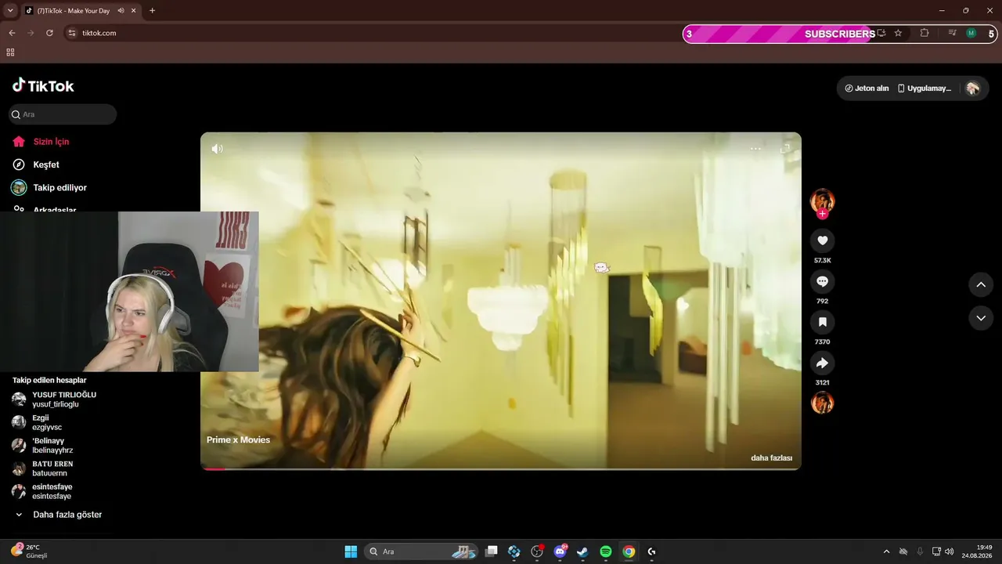Open a new Chrome tab
Screen dimensions: 1002x564
152,11
